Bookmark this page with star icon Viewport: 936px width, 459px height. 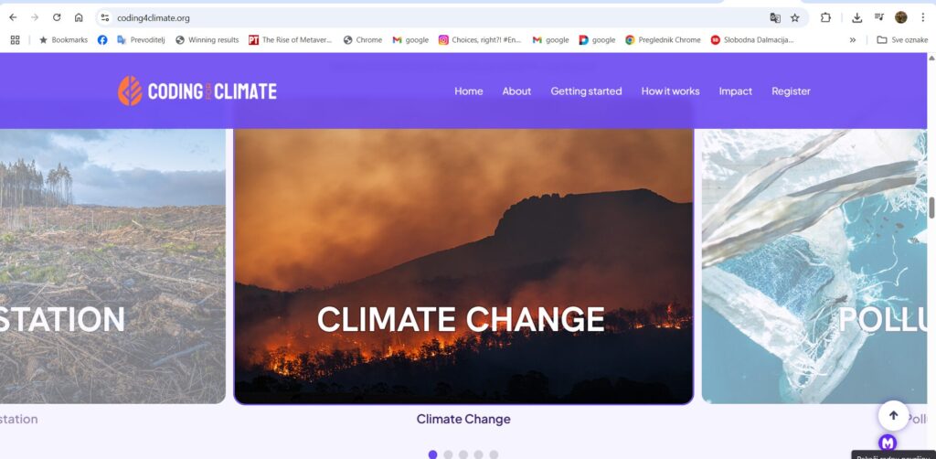795,18
